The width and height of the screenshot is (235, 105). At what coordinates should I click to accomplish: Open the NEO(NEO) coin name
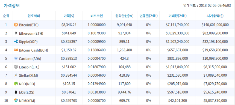click(27, 84)
